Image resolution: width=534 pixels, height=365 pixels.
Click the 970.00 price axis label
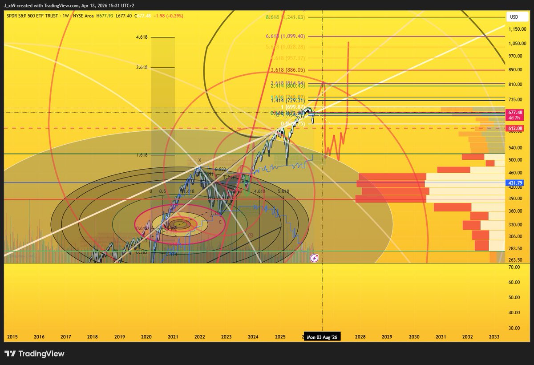516,56
